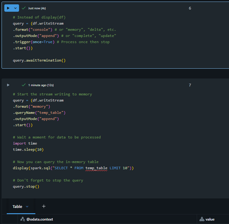Click the time.sleep(10) line

pos(28,150)
